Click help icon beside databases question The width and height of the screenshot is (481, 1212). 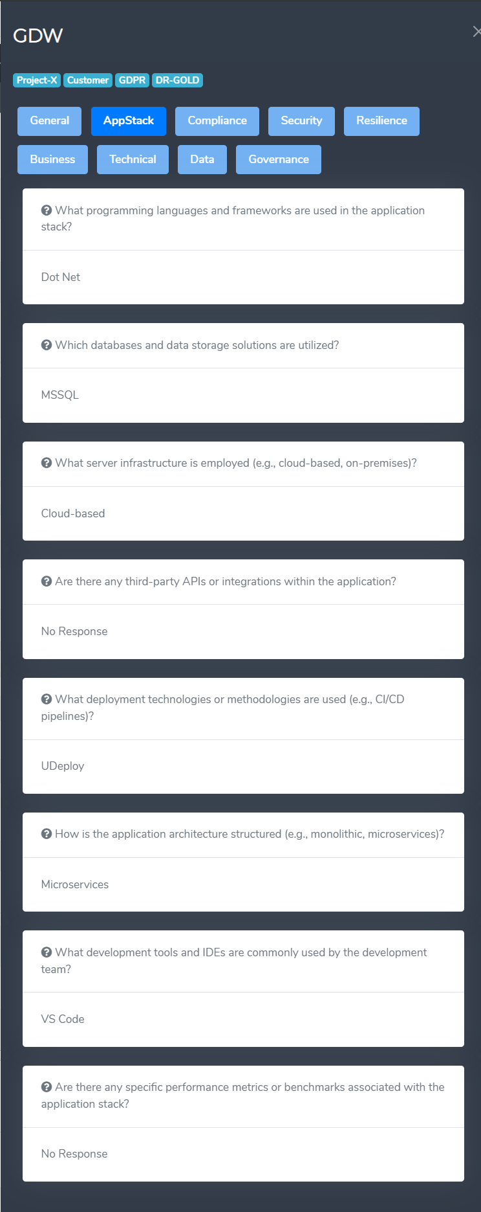coord(47,345)
